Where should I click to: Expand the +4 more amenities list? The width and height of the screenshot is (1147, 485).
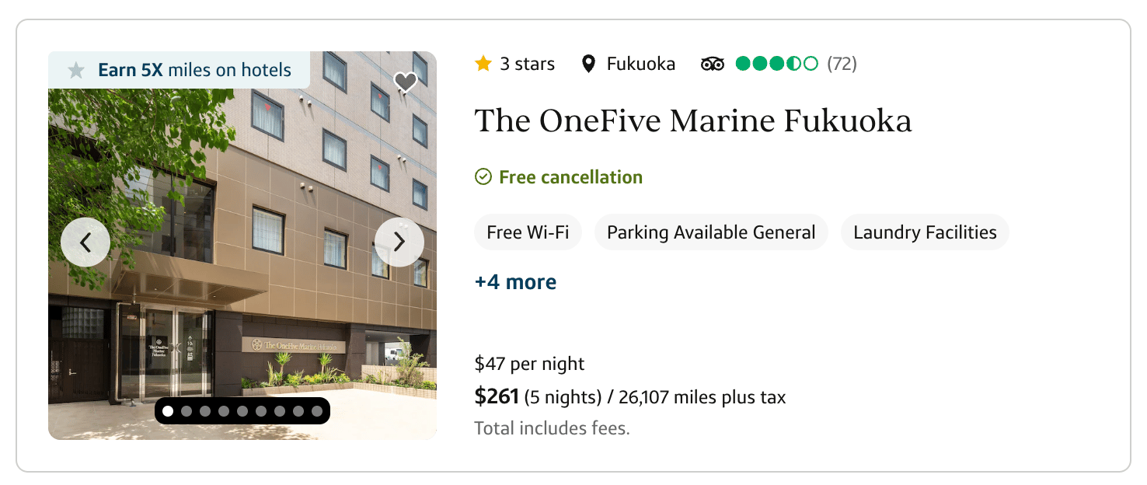coord(515,282)
